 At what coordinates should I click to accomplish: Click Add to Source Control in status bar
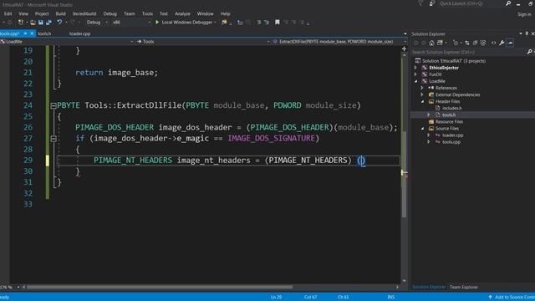coord(515,298)
